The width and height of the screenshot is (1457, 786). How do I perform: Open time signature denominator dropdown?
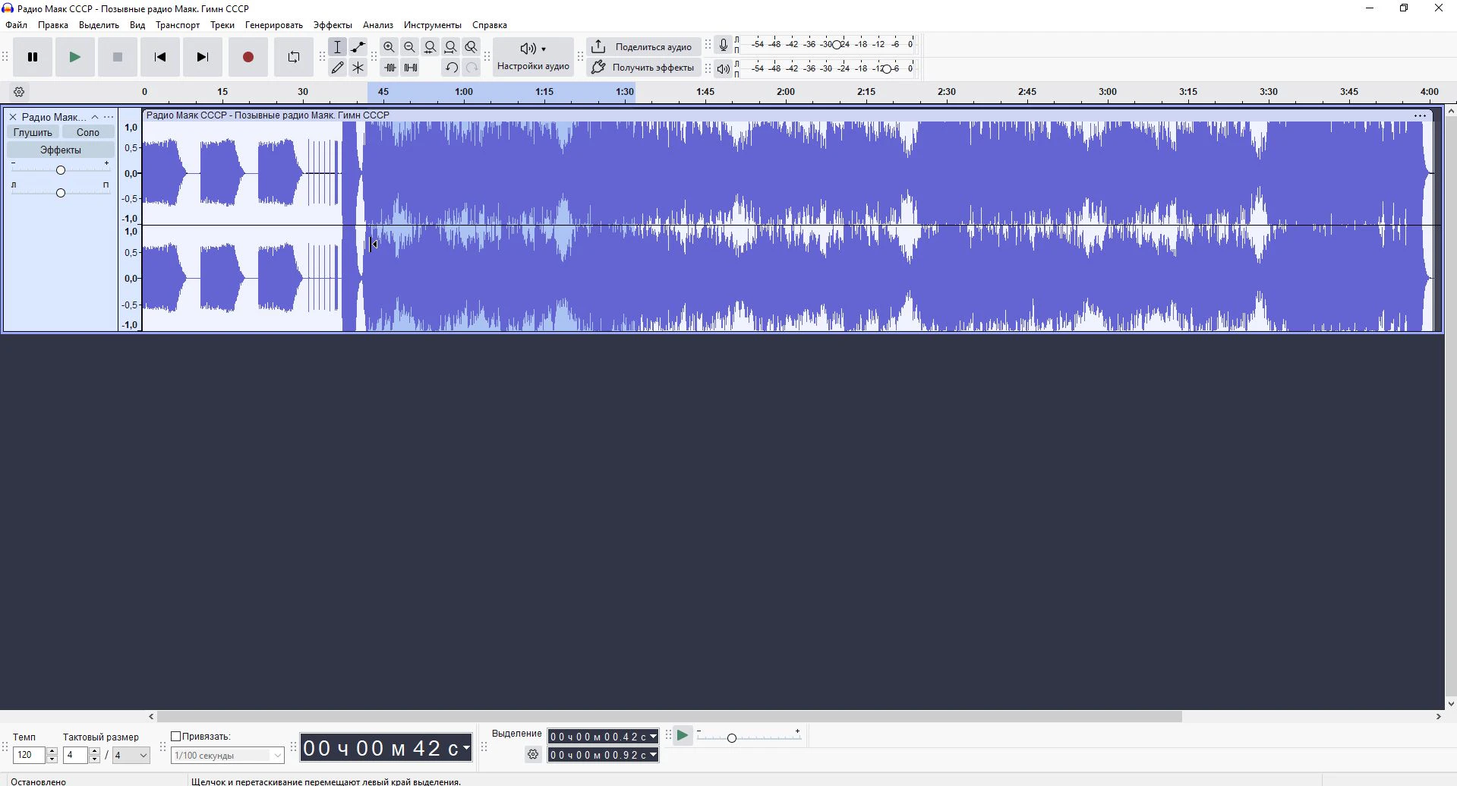pos(131,755)
